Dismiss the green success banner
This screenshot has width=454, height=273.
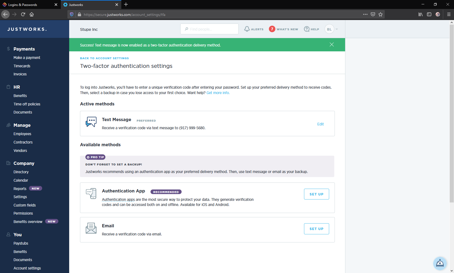click(332, 45)
